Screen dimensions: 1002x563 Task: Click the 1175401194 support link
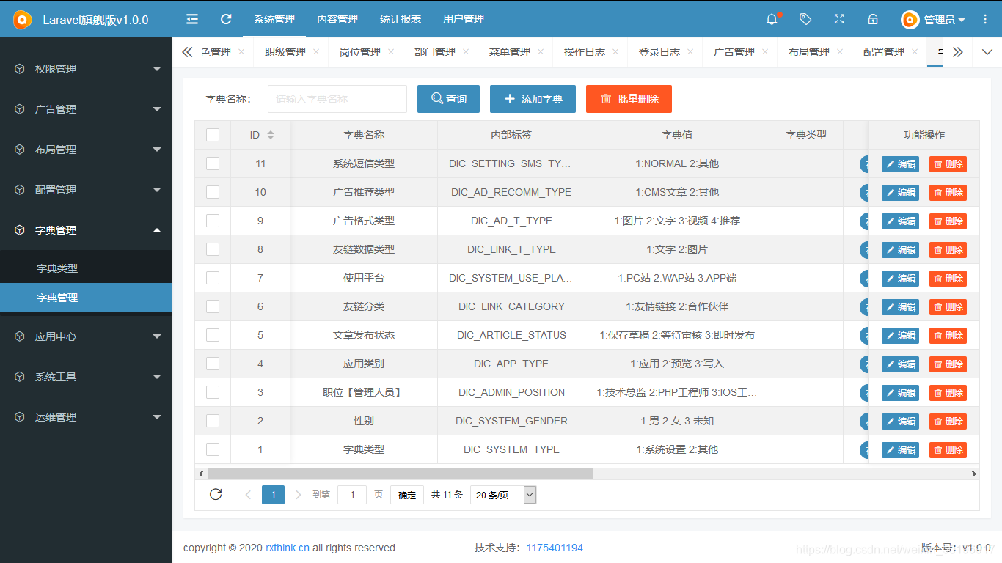point(555,548)
